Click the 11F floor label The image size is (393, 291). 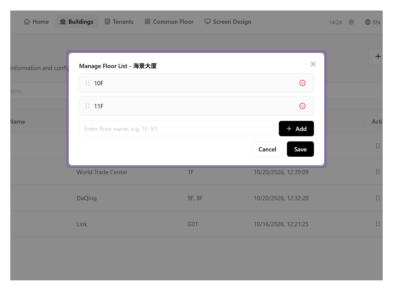point(99,107)
